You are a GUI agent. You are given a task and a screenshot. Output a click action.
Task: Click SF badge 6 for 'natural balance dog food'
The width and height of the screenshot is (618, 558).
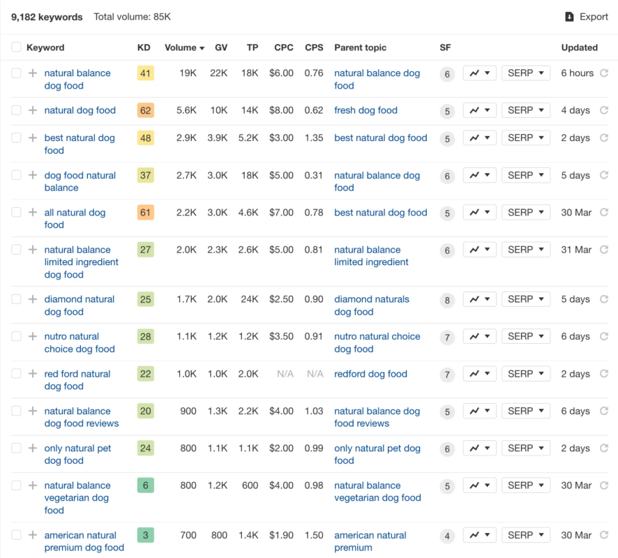[x=447, y=74]
